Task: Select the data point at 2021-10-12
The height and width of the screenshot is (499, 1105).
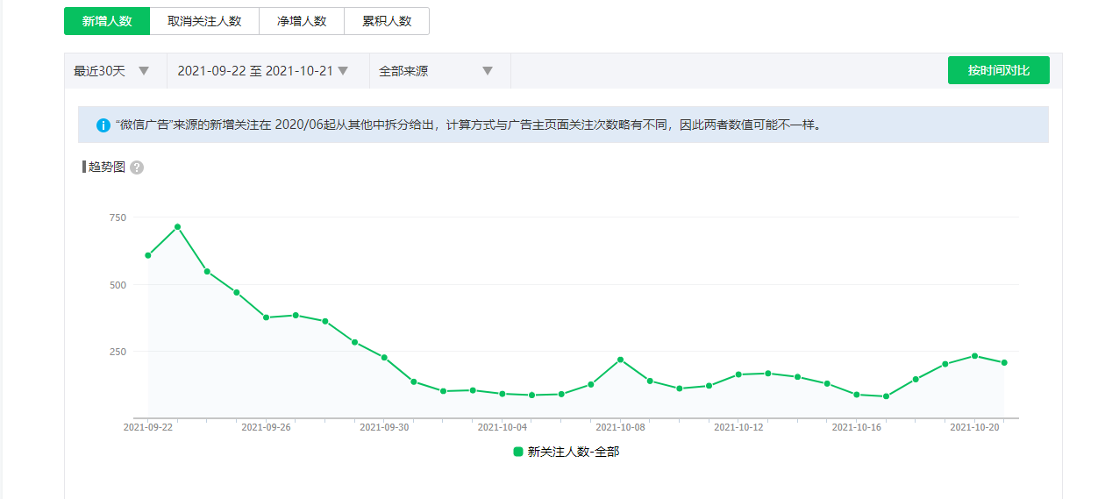Action: 738,374
